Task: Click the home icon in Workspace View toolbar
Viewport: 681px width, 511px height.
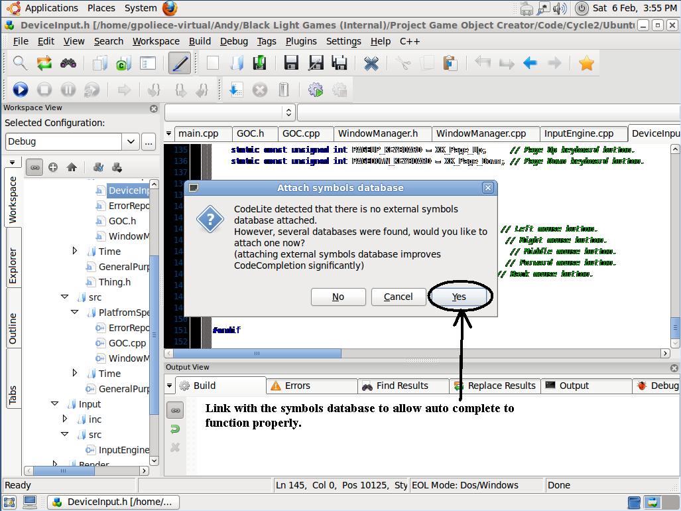Action: pos(72,167)
